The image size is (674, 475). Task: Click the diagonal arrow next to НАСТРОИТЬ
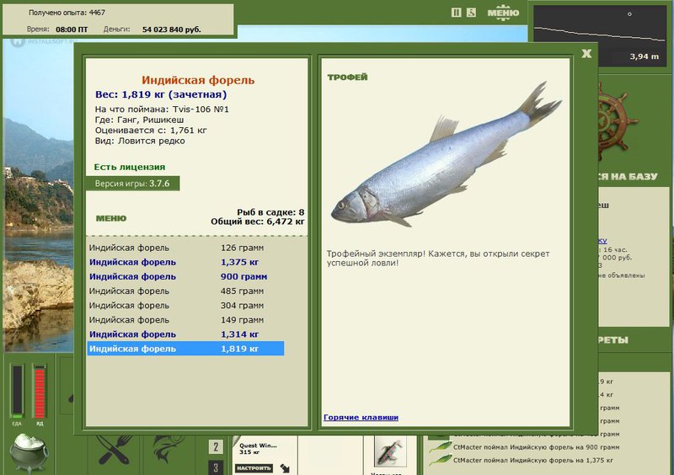coord(285,468)
